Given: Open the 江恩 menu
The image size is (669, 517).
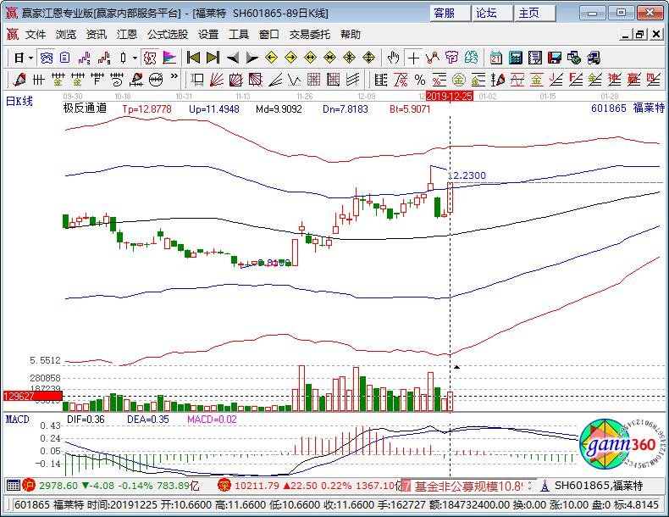Looking at the screenshot, I should coord(127,34).
